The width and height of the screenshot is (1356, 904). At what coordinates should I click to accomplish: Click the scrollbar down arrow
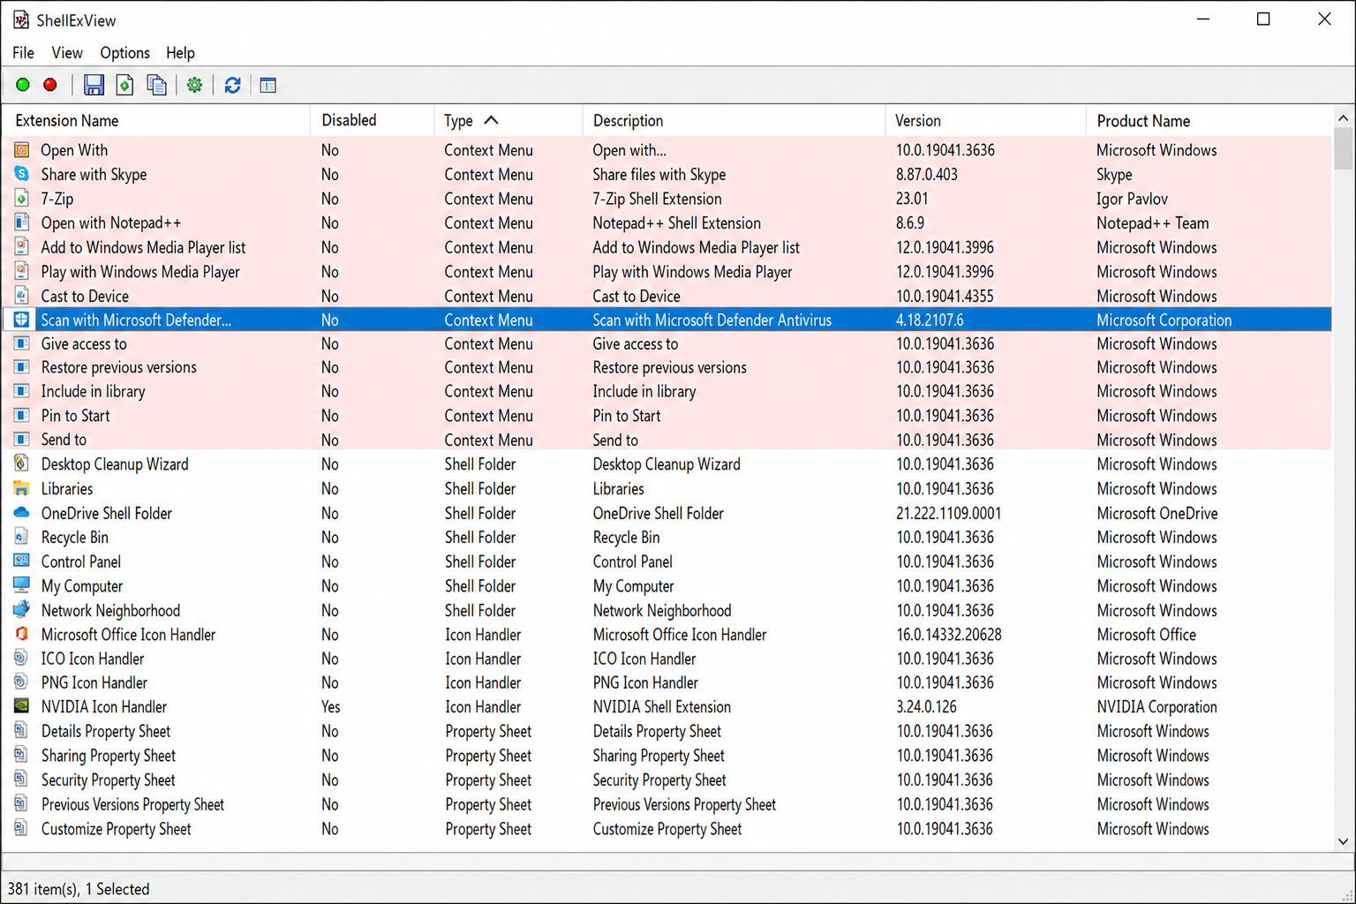pos(1343,841)
